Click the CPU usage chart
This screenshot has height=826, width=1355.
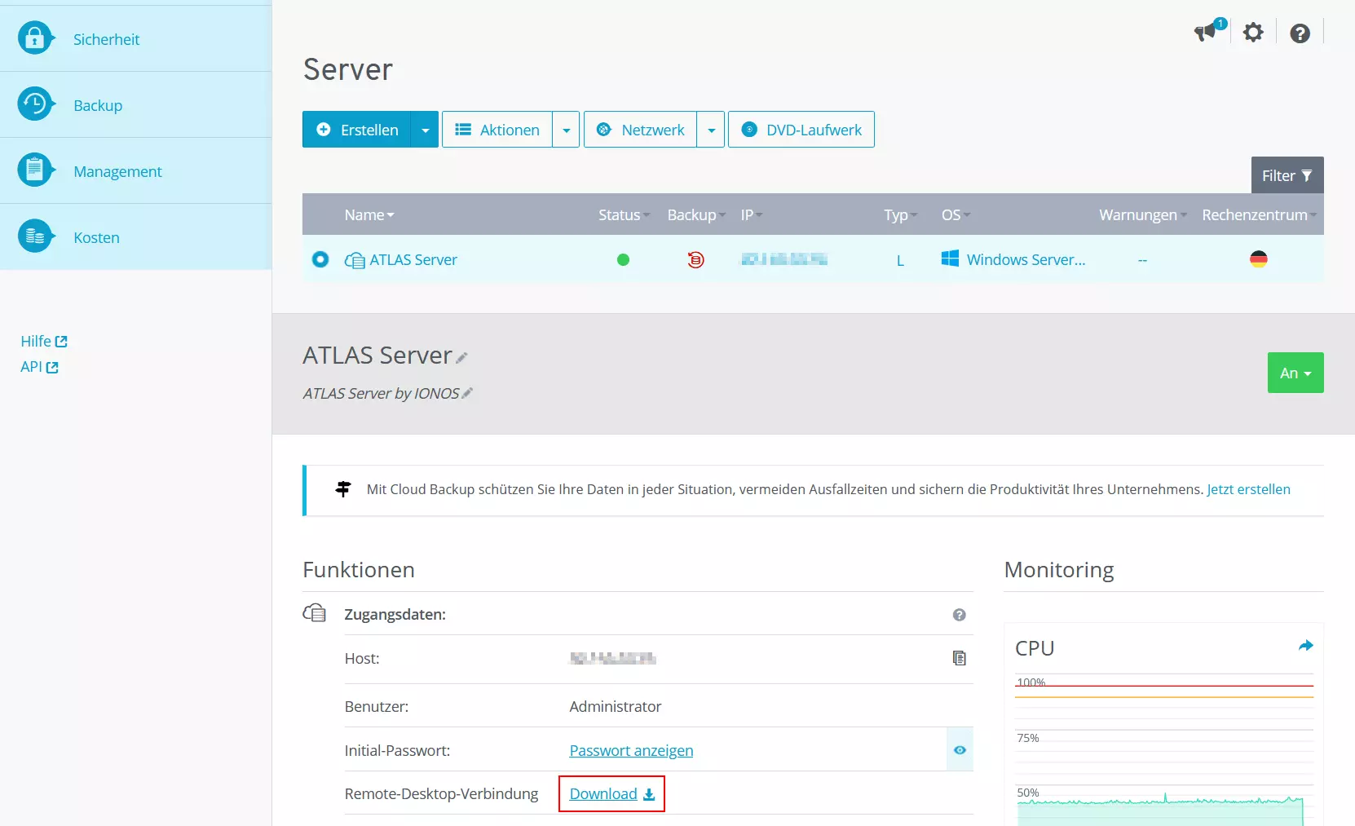click(1164, 750)
